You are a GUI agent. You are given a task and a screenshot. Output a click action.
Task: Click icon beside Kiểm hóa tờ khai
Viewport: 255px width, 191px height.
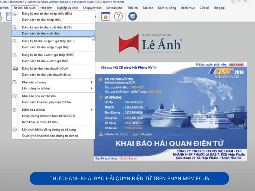tap(15, 110)
